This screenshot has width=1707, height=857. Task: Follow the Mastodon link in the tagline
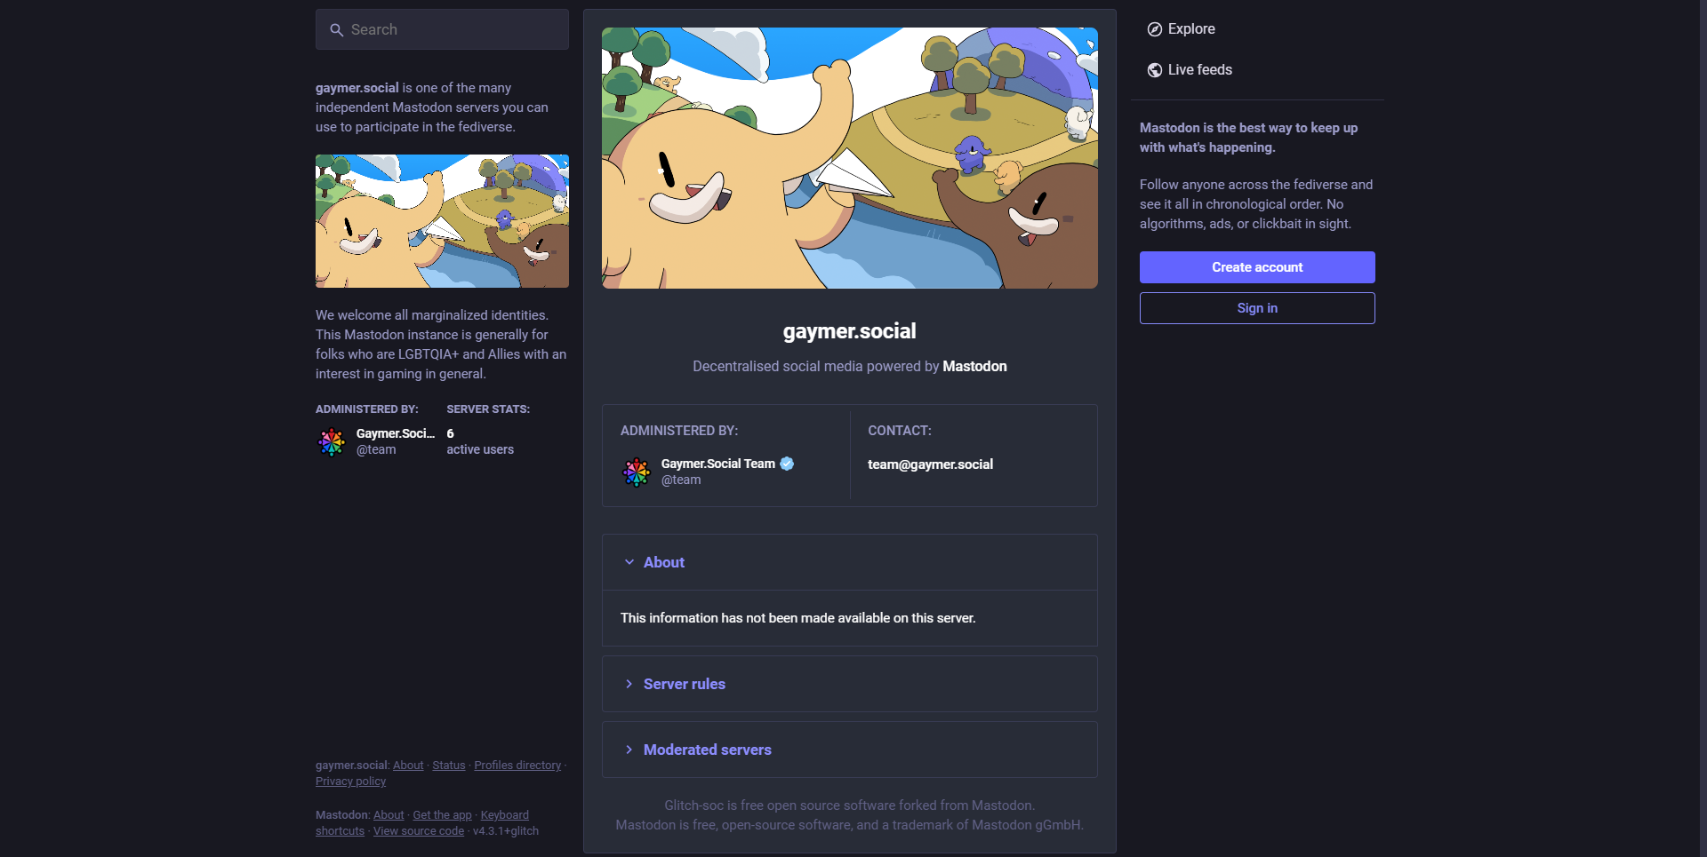coord(974,367)
